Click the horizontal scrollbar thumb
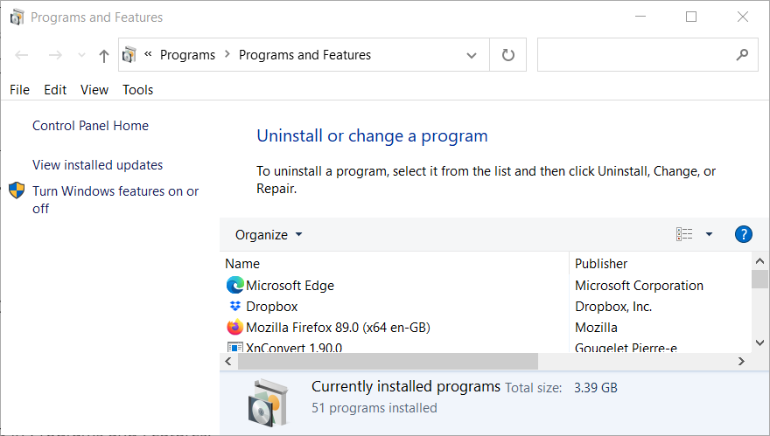The height and width of the screenshot is (436, 770). pos(387,361)
